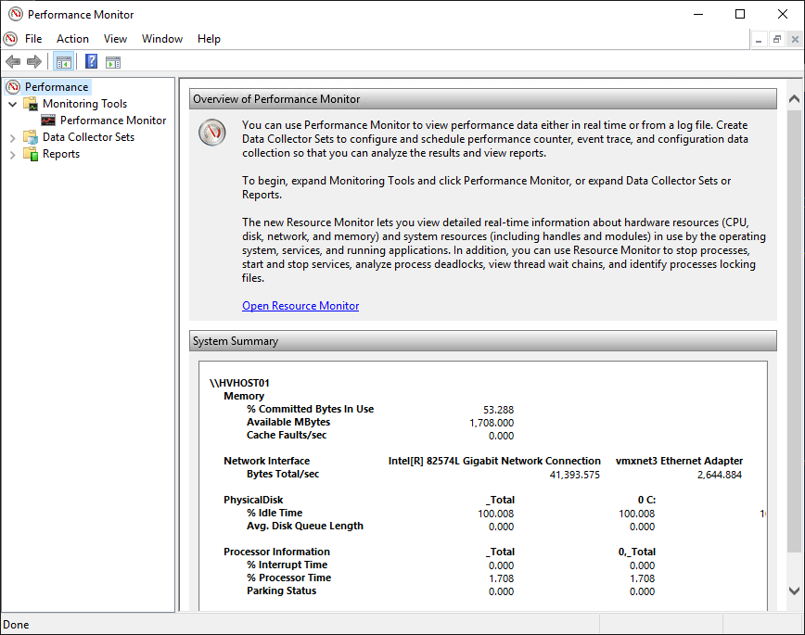Click the Reports folder icon
This screenshot has width=805, height=635.
pos(31,154)
